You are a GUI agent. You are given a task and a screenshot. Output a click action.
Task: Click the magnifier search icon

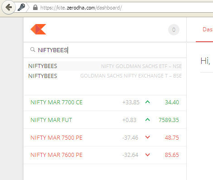(33, 49)
